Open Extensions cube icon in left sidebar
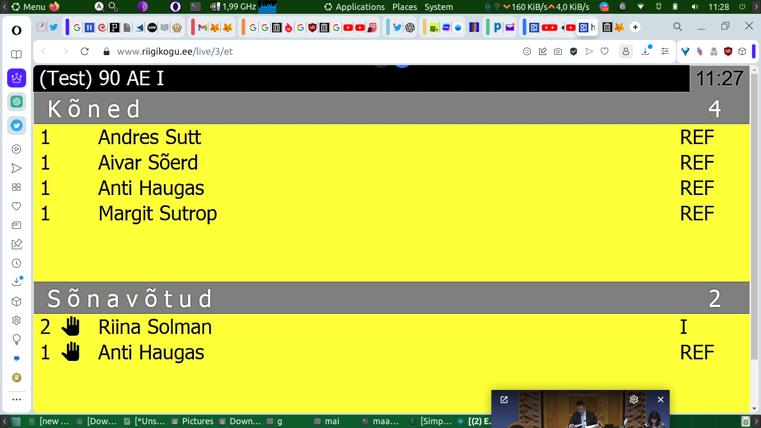Viewport: 761px width, 428px height. pyautogui.click(x=17, y=302)
